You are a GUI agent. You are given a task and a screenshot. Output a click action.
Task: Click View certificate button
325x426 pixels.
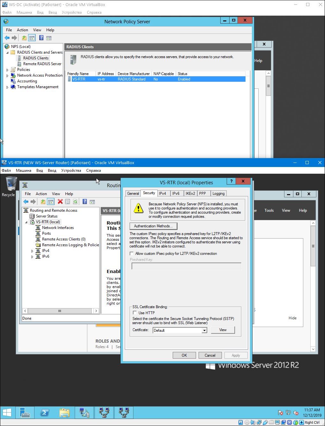(x=223, y=330)
